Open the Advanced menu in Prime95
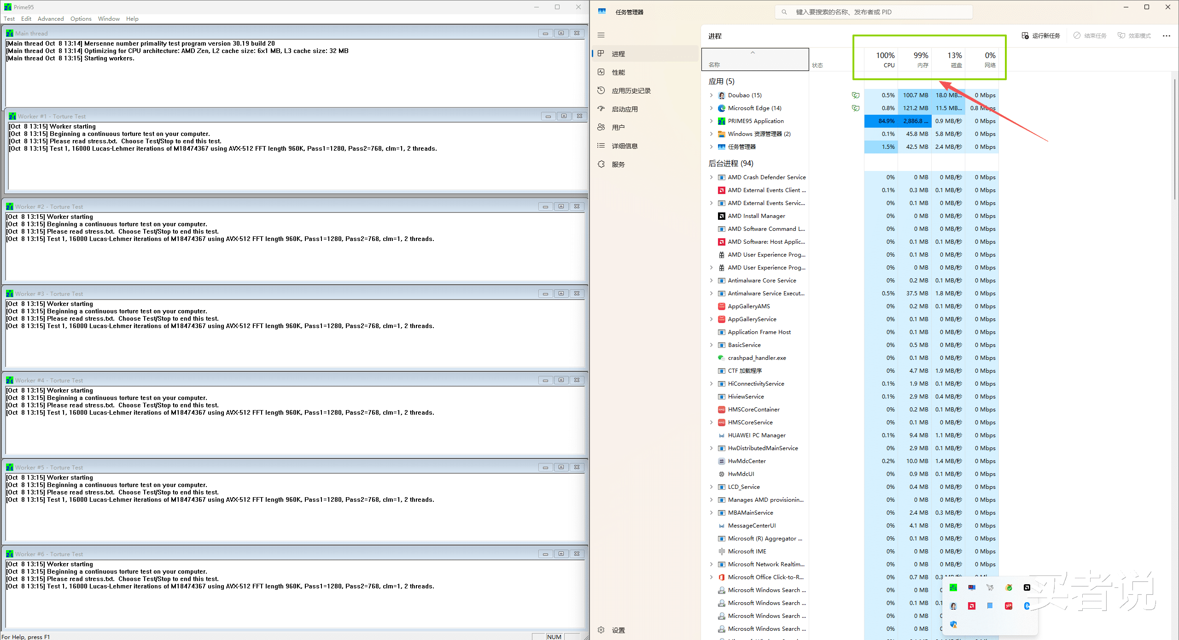1179x640 pixels. pos(51,19)
